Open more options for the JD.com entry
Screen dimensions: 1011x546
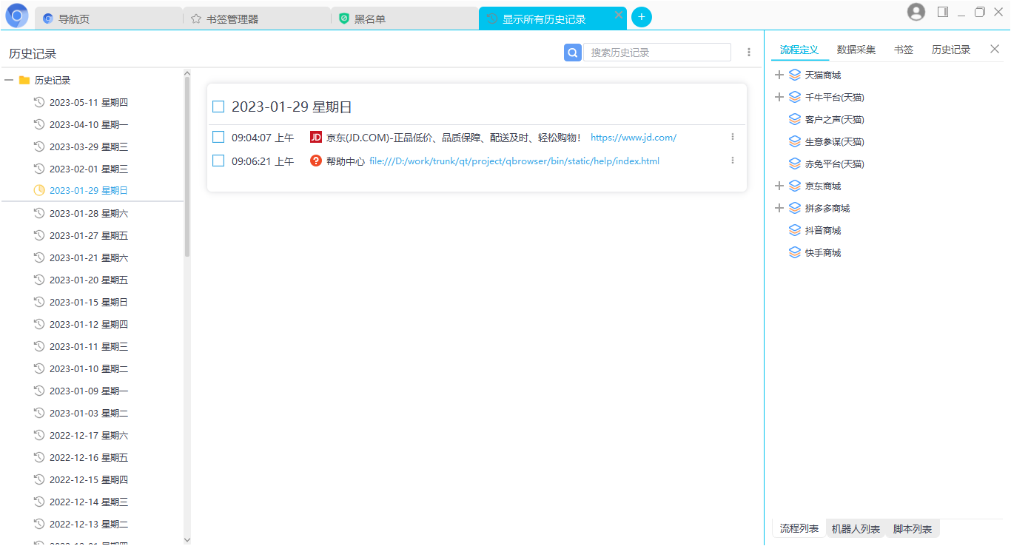733,137
